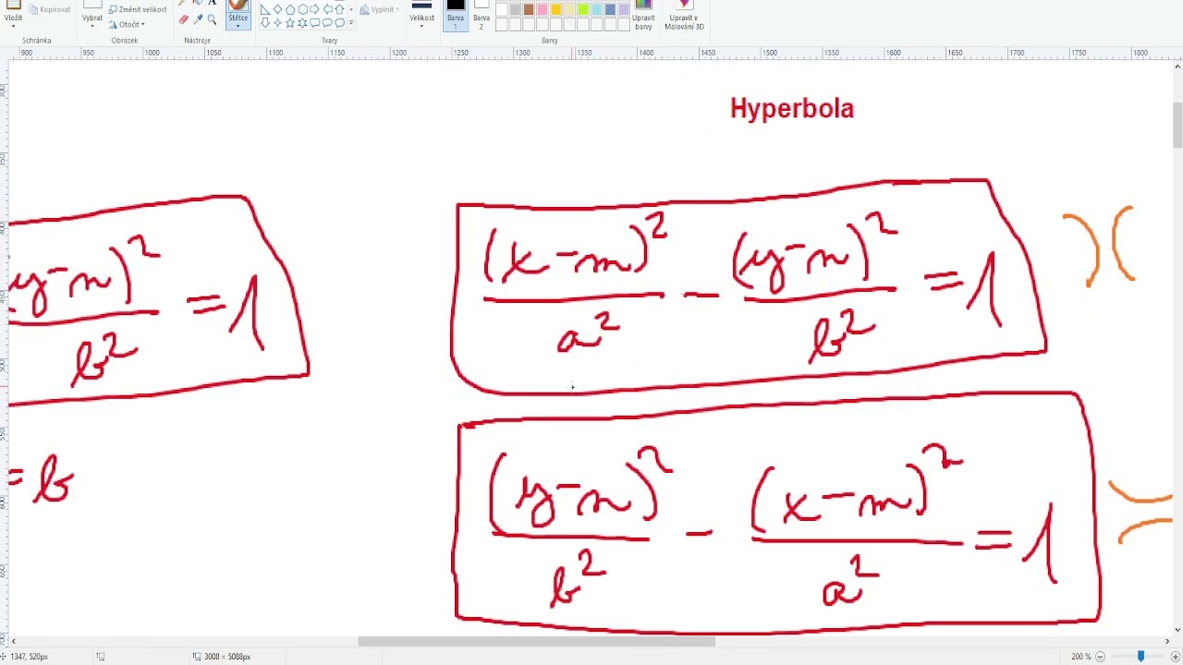Viewport: 1183px width, 665px height.
Task: Click the Hyperbola heading on canvas
Action: (792, 109)
